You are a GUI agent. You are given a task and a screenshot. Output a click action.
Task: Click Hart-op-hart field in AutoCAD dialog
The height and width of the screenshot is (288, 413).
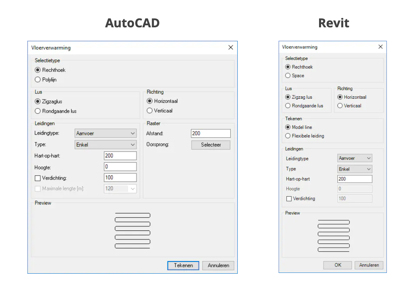click(x=121, y=156)
